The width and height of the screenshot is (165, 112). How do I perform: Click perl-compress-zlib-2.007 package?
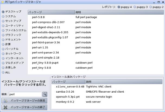[48, 22]
